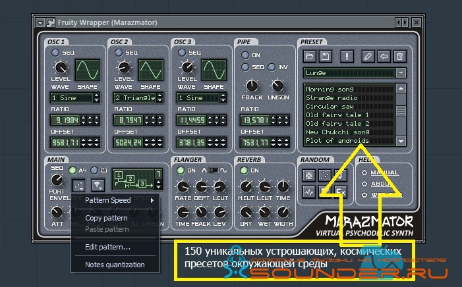
Task: Click the ATT envelope knob
Action: (56, 212)
